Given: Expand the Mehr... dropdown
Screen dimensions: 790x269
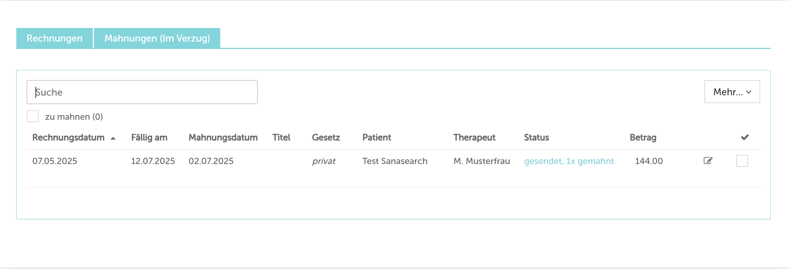Looking at the screenshot, I should pyautogui.click(x=732, y=92).
